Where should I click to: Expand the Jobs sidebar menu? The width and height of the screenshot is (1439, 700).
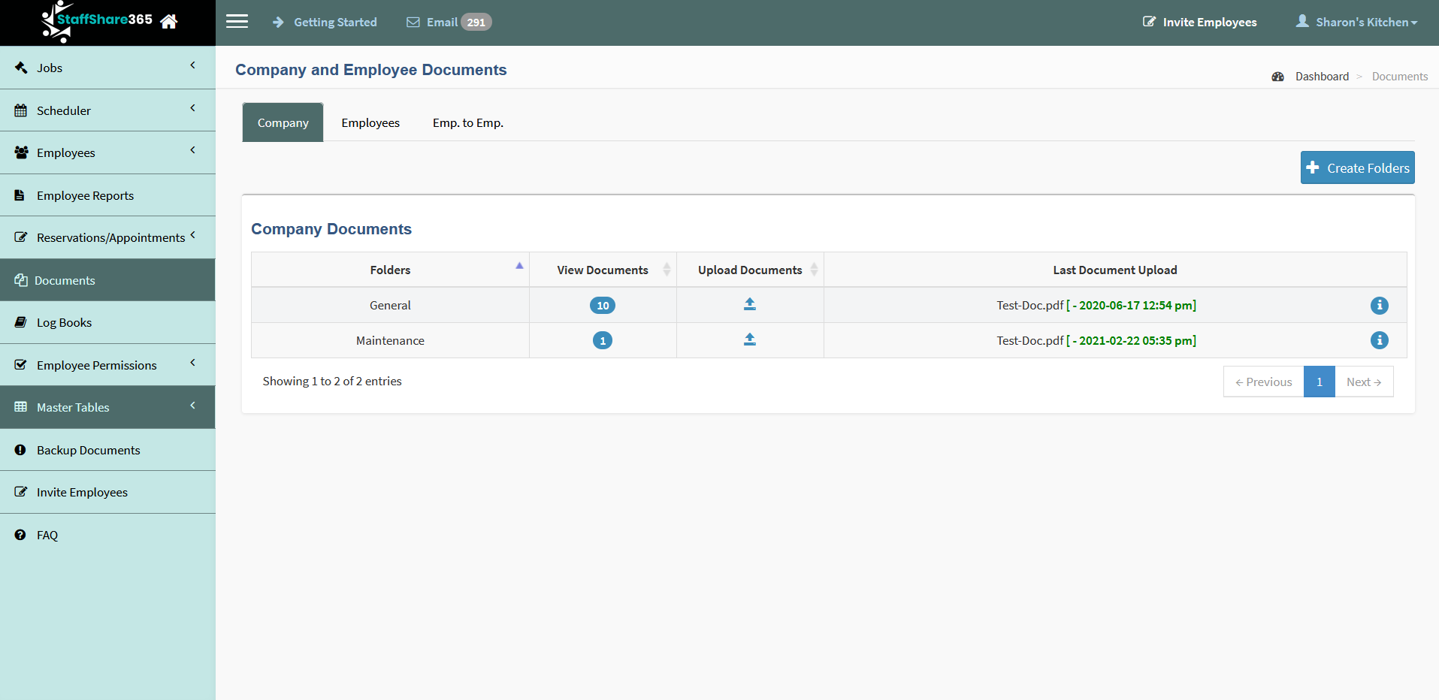coord(107,68)
